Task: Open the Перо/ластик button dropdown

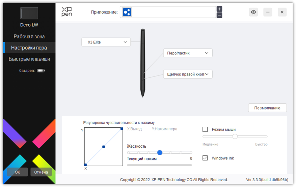Action: tap(188, 53)
